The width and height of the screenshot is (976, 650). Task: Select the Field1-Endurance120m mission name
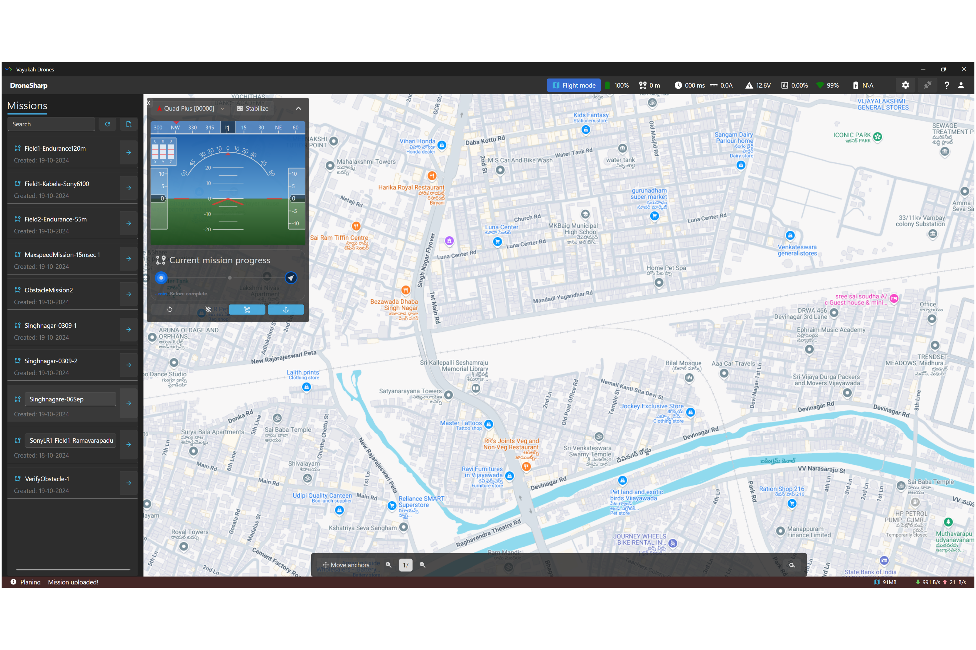point(55,148)
